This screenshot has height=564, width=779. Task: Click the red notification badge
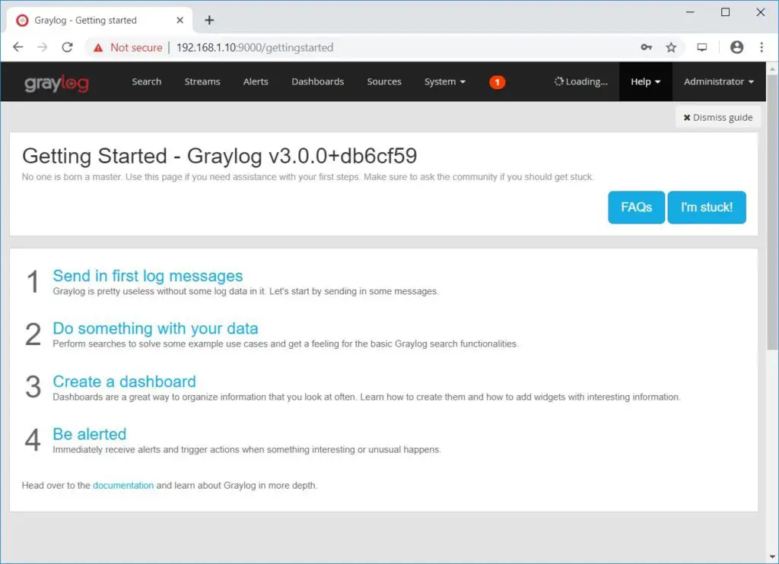tap(498, 82)
